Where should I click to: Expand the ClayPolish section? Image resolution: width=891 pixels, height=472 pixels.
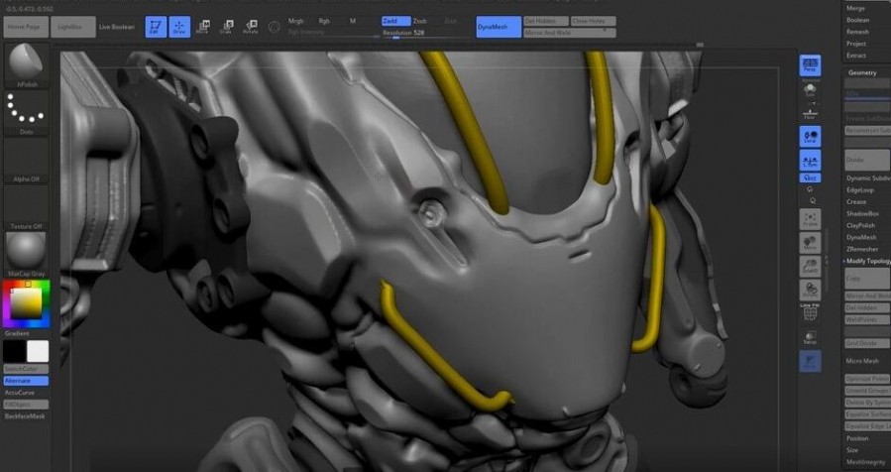861,226
